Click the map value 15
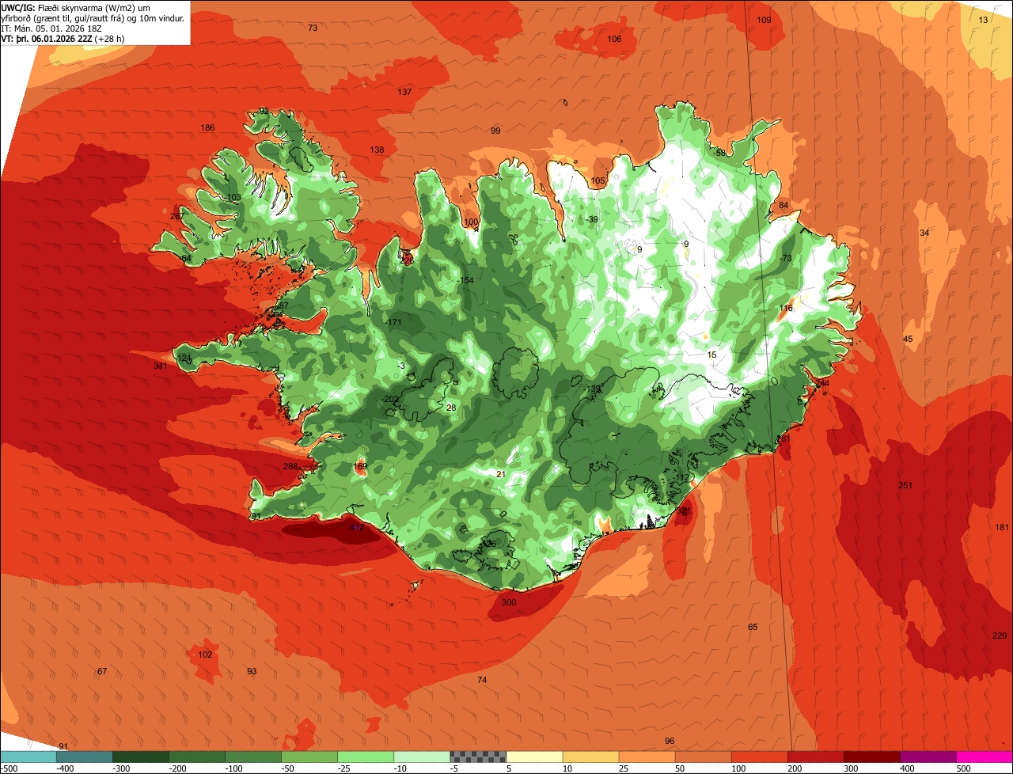This screenshot has width=1013, height=774. (x=711, y=355)
